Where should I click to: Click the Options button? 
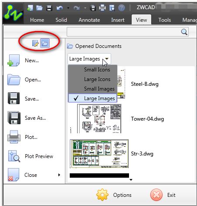point(114,195)
